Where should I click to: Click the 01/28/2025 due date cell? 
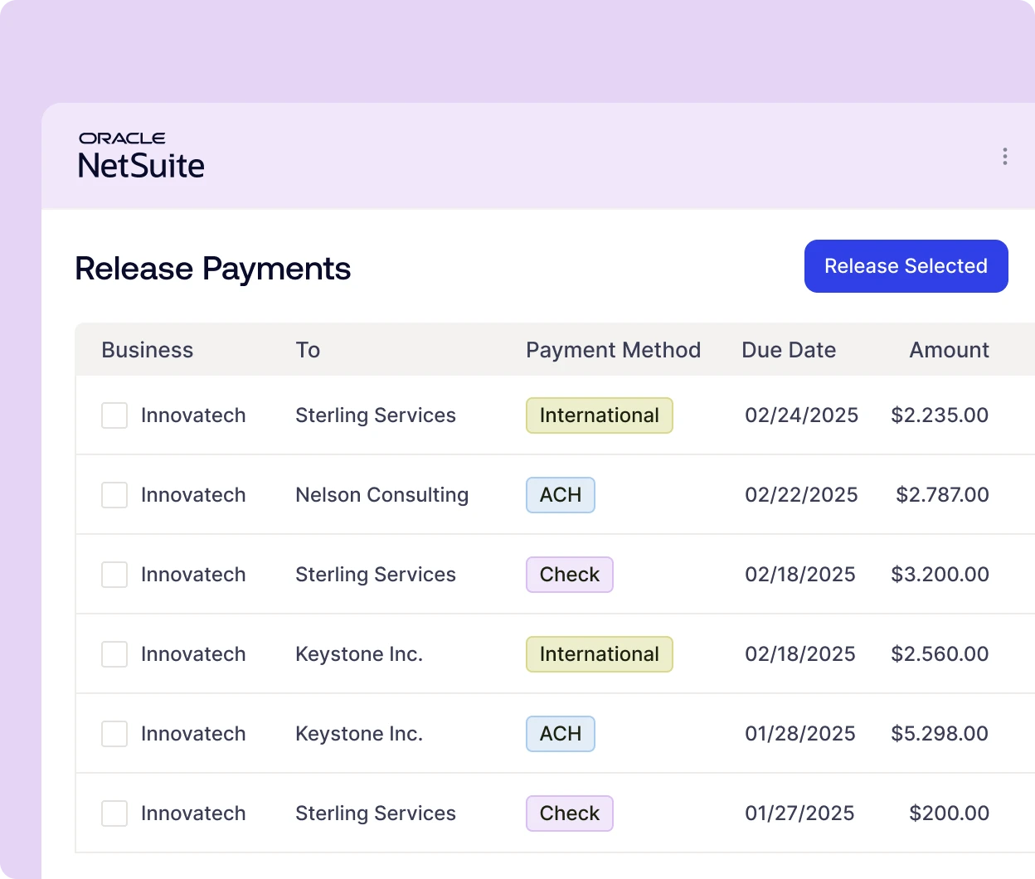[x=799, y=734]
